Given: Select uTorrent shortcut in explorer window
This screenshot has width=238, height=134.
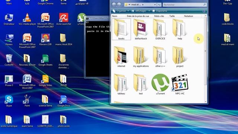Looking at the screenshot, I should coord(160,84).
